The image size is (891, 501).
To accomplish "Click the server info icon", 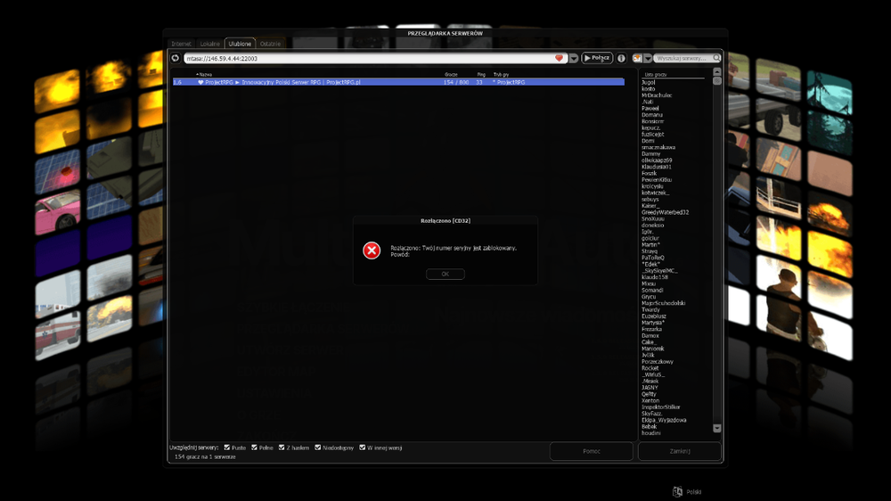I will pos(621,58).
